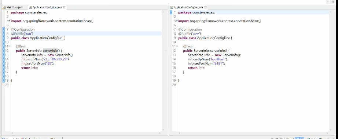This screenshot has width=338, height=139.
Task: Click line number 15 in right editor gutter
Action: 174,63
